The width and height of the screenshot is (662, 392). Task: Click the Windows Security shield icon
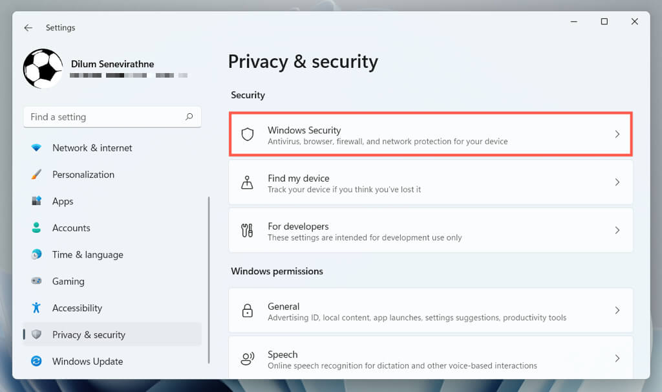[247, 135]
